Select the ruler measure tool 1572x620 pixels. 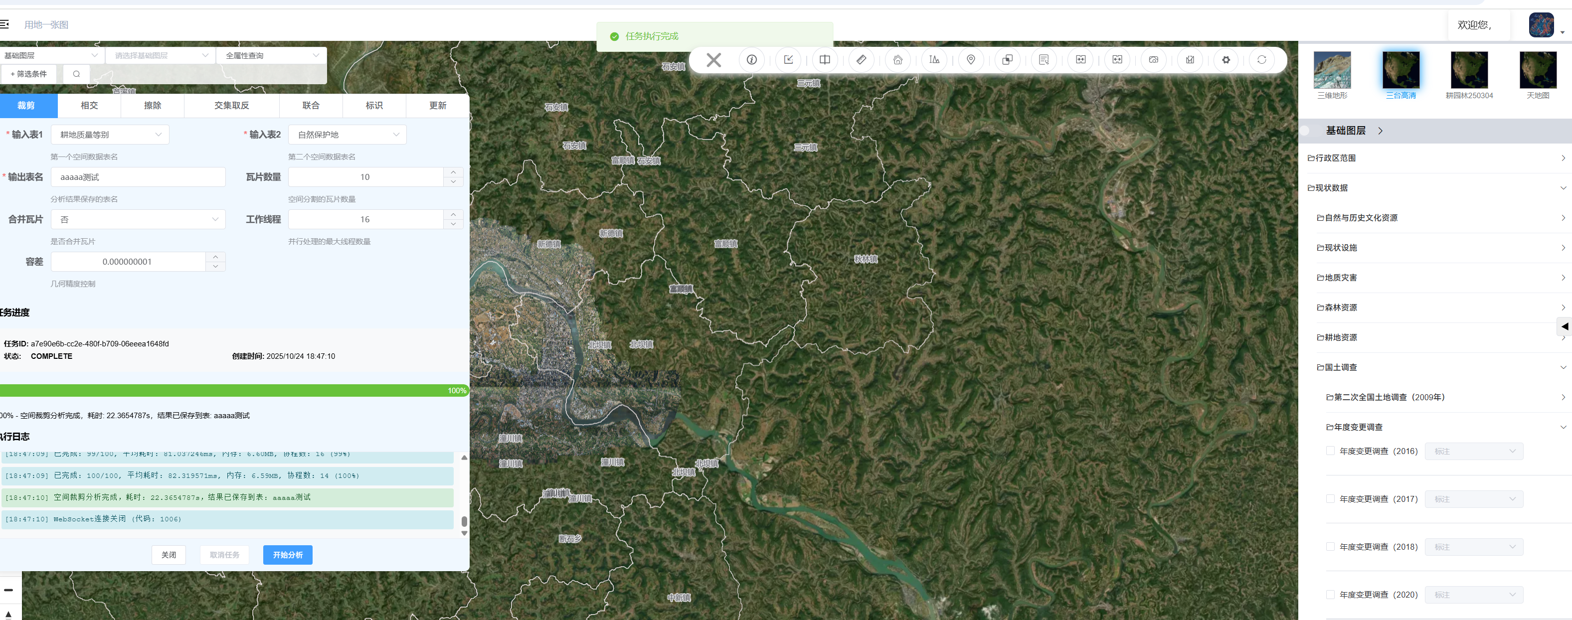[x=861, y=60]
